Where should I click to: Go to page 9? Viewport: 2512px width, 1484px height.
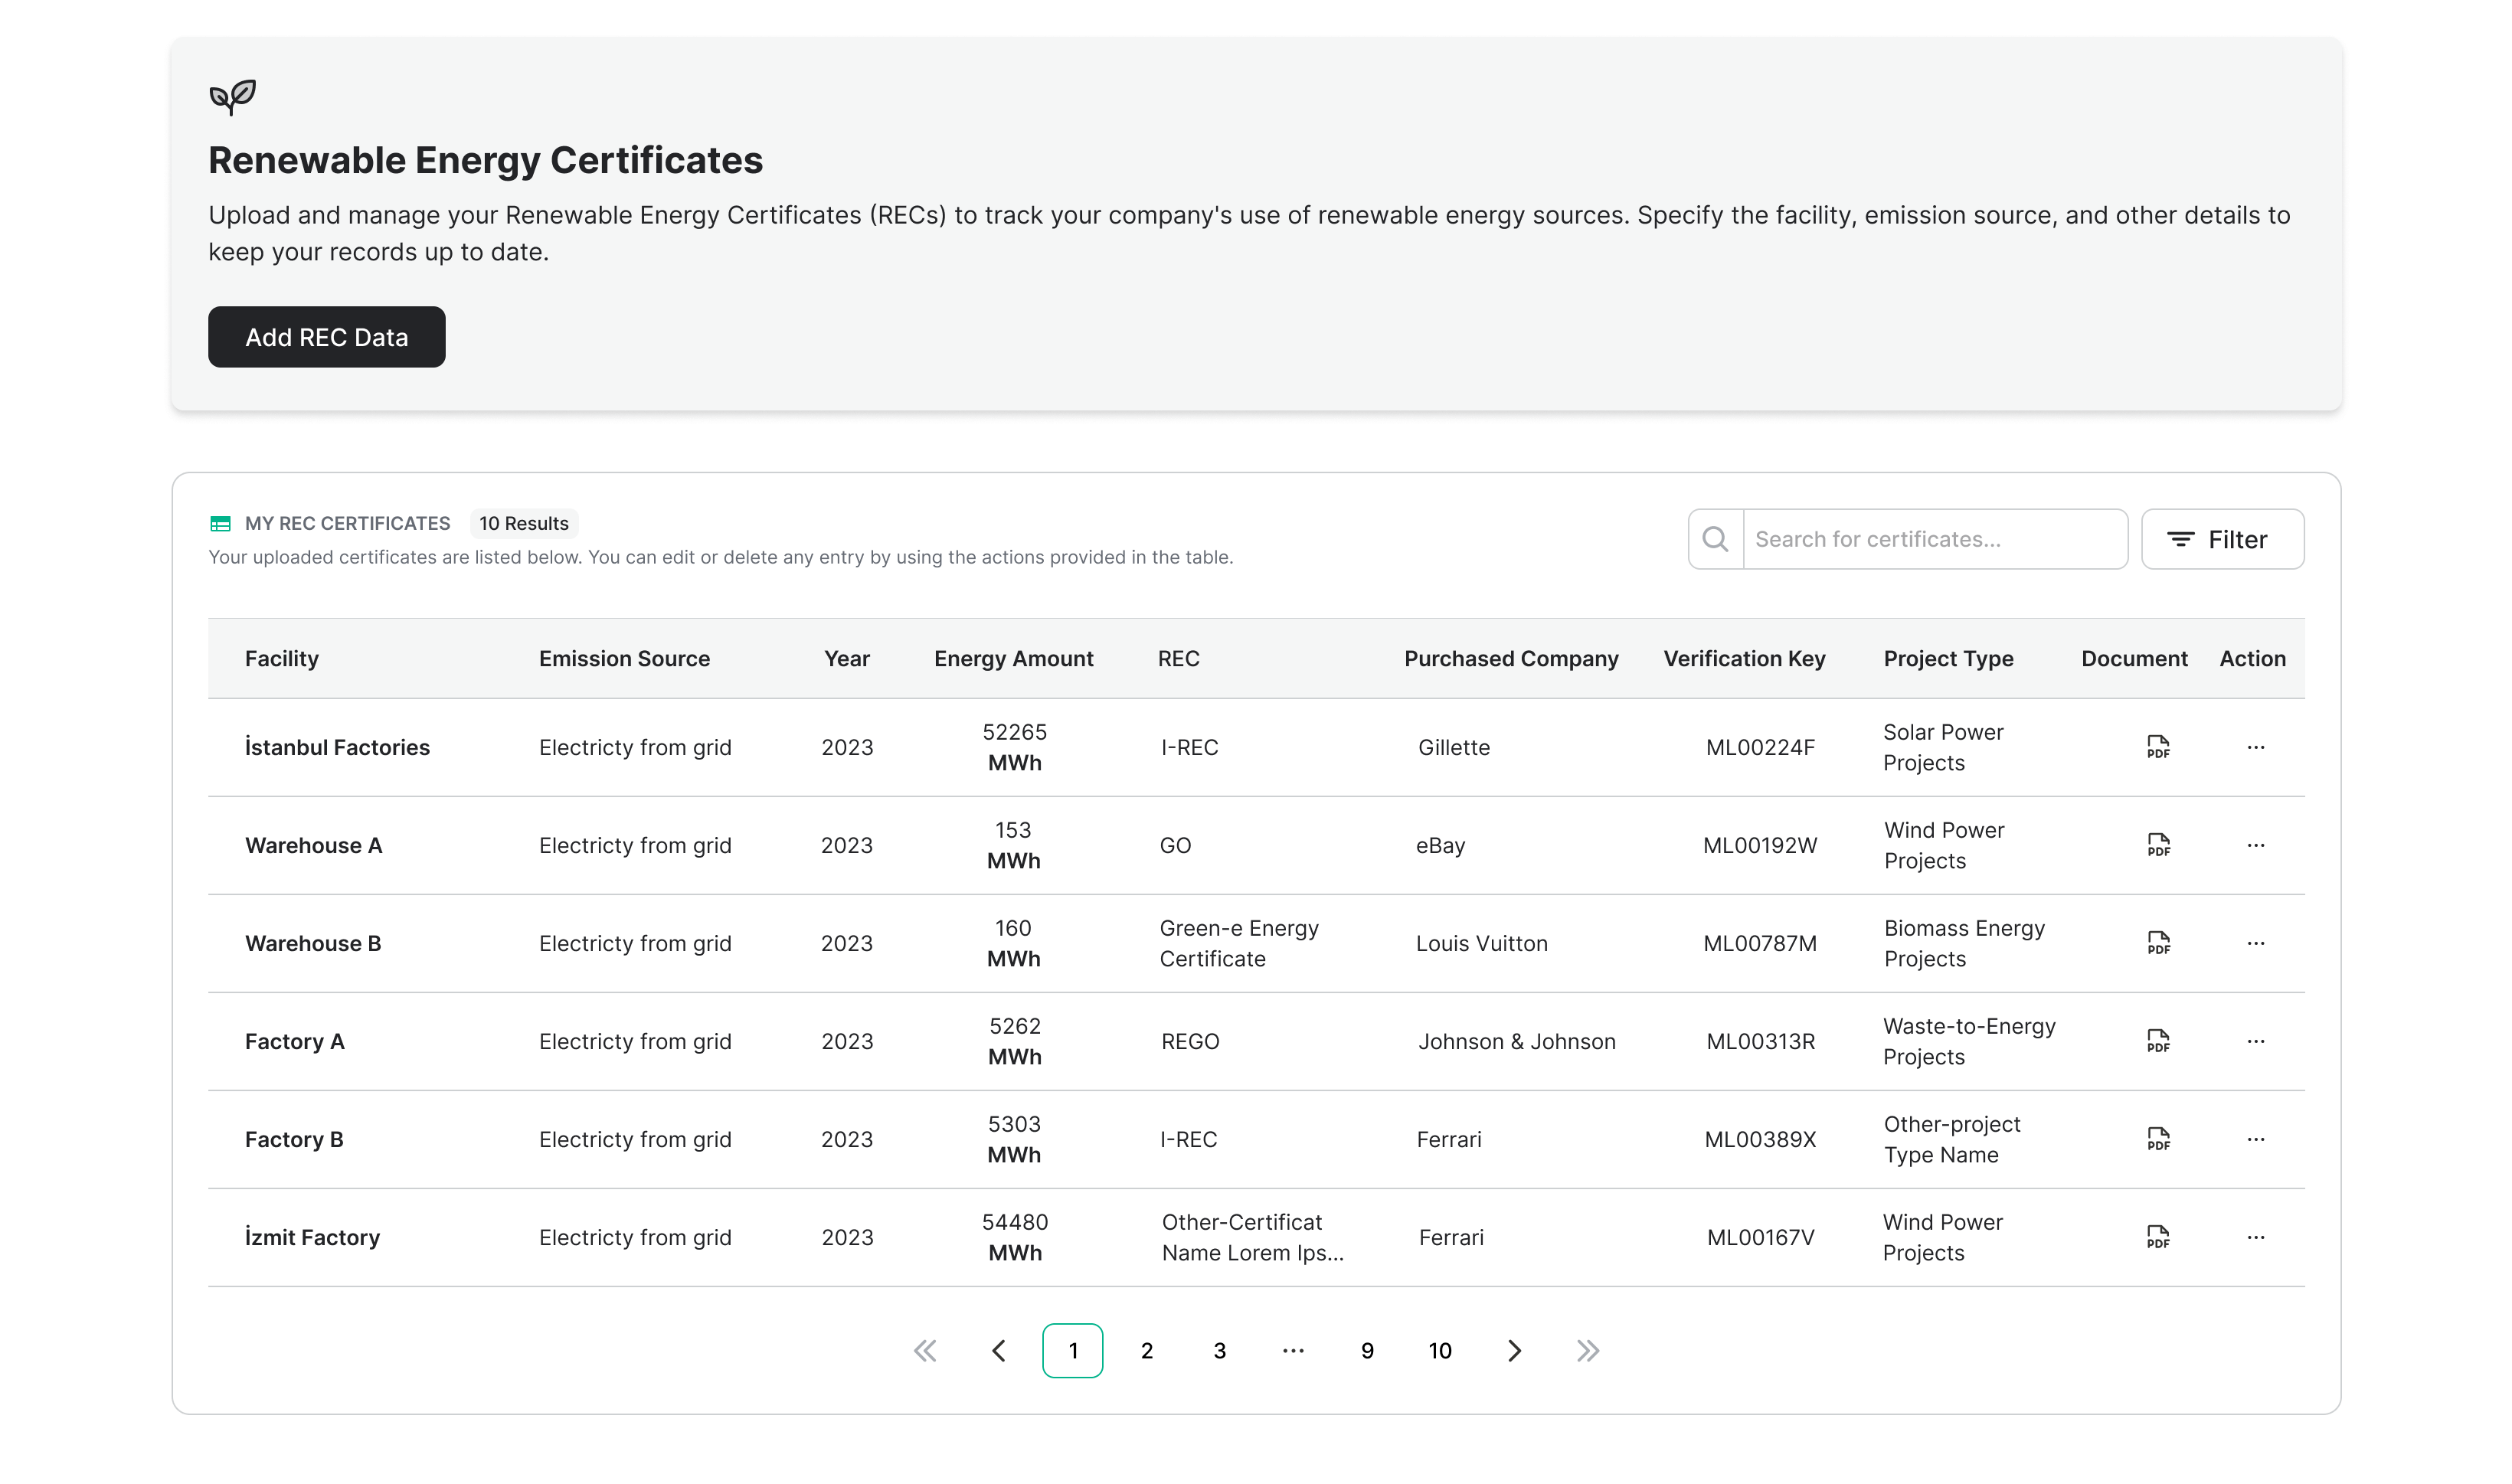(x=1367, y=1351)
